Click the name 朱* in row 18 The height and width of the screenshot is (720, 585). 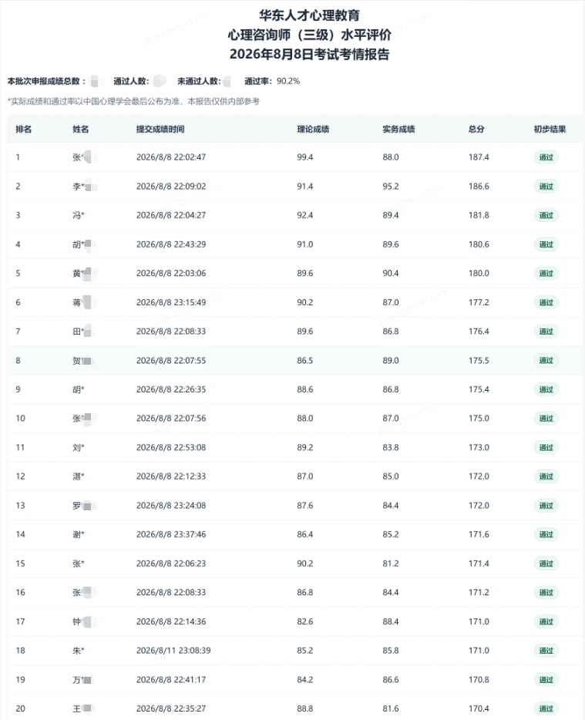point(79,651)
